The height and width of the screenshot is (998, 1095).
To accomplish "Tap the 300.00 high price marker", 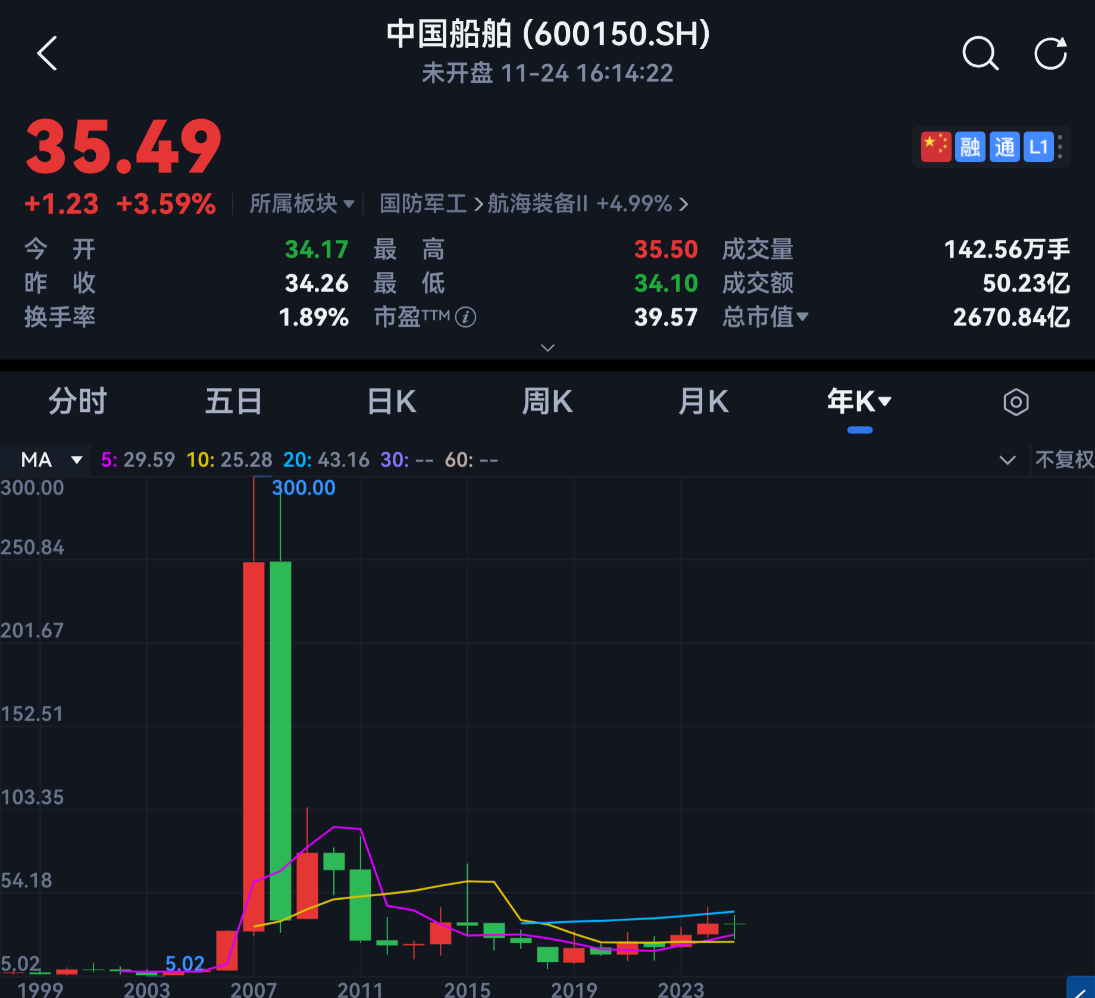I will point(304,488).
